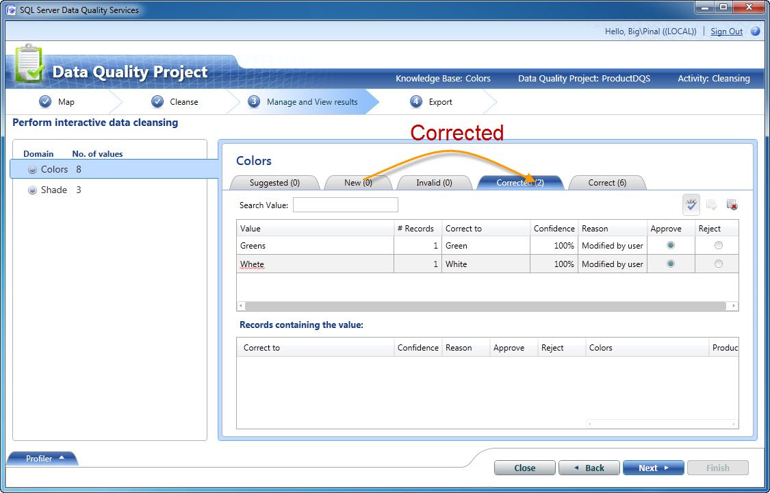Maximize the Data Quality Services window
Image resolution: width=770 pixels, height=493 pixels.
coord(724,8)
